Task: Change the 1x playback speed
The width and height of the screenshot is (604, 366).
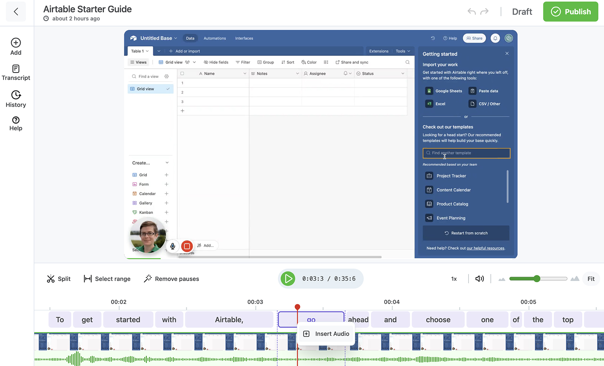Action: [454, 279]
